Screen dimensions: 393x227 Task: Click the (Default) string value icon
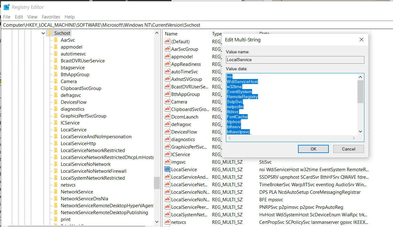tap(167, 41)
